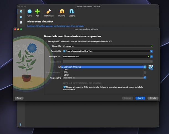169x134 pixels.
Task: Click the Nuova toolbar icon
Action: 29,11
